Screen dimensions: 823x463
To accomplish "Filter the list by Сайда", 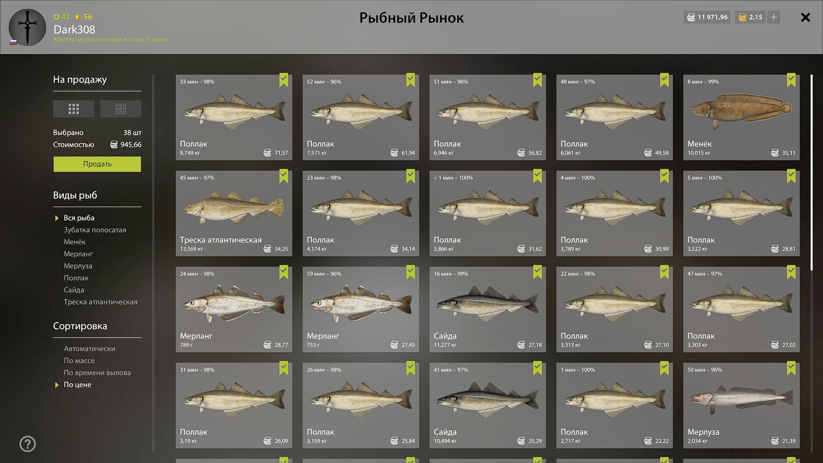I will (x=74, y=290).
